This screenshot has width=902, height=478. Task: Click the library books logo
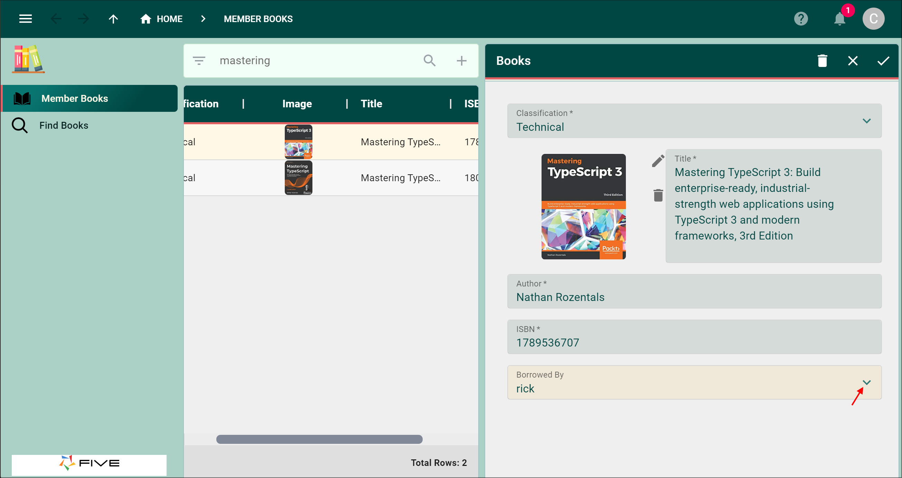click(28, 59)
